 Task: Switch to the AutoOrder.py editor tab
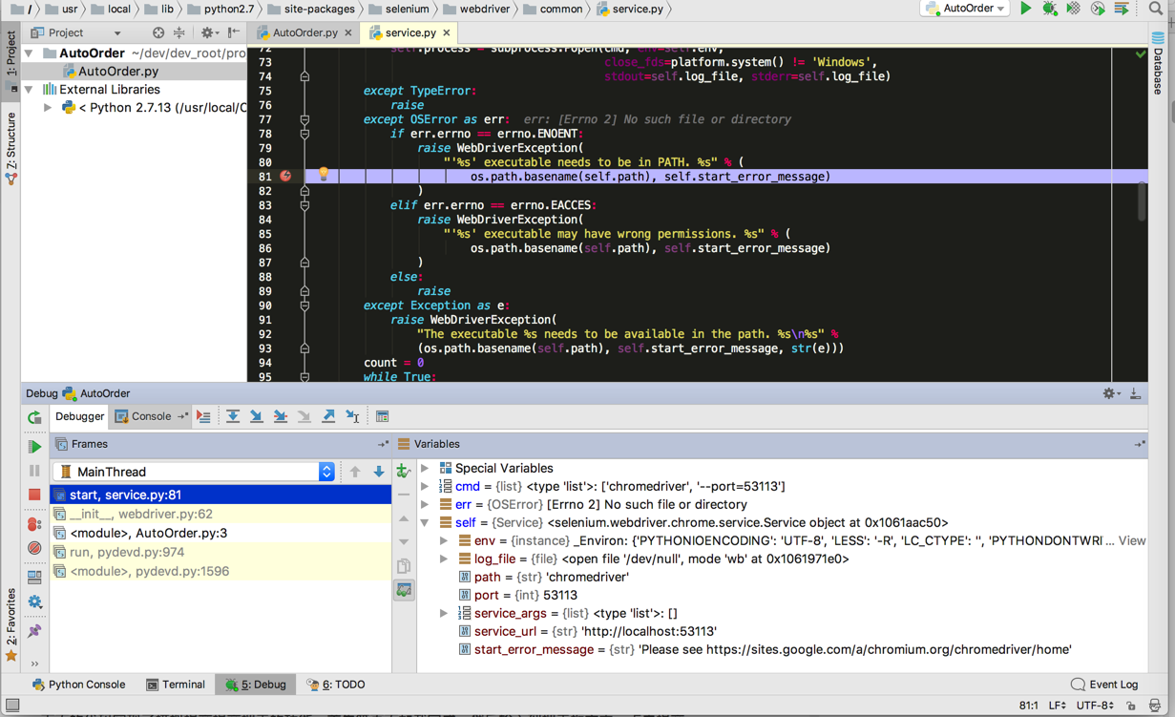point(304,32)
